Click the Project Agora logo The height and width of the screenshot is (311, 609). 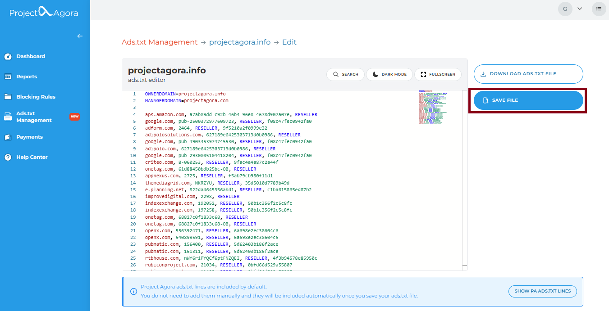coord(44,12)
